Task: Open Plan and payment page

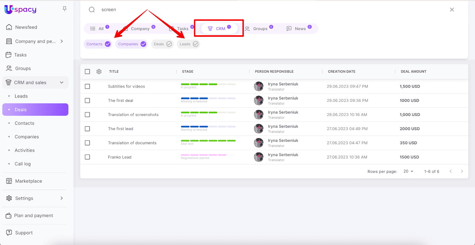Action: click(33, 216)
